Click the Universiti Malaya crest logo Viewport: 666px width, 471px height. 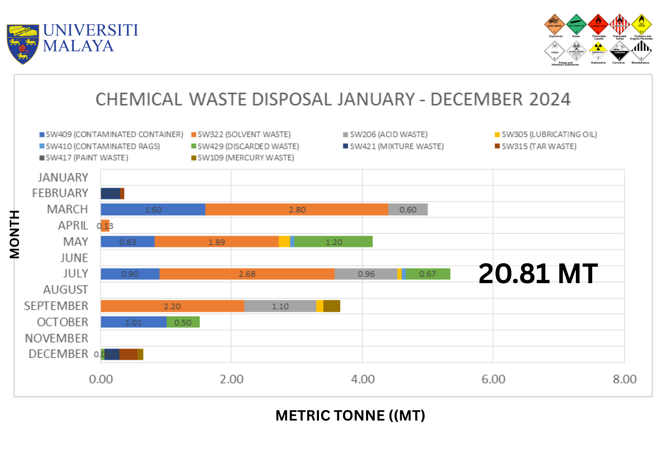[x=23, y=44]
